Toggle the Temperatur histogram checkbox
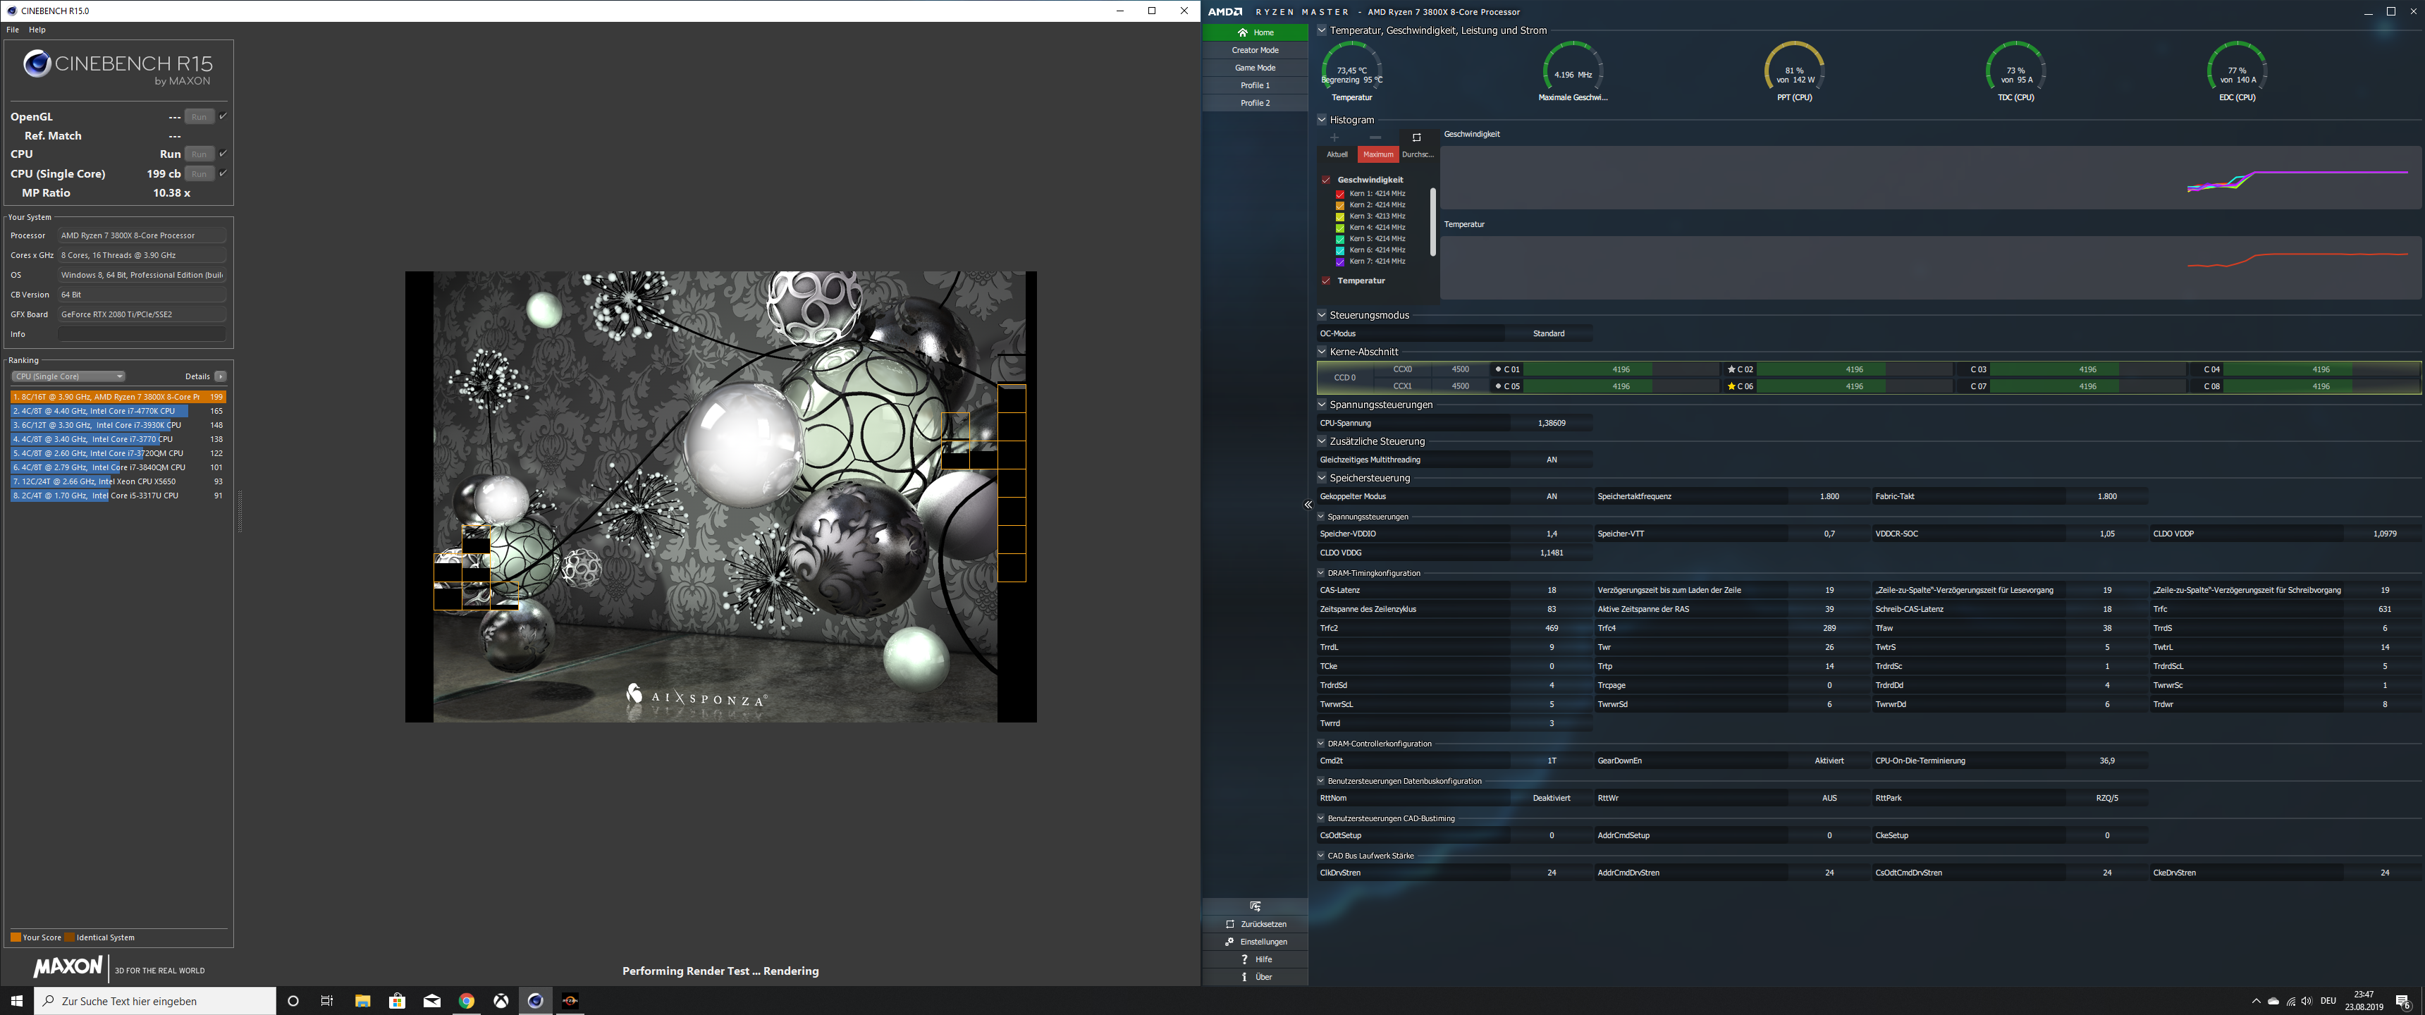 (x=1325, y=281)
